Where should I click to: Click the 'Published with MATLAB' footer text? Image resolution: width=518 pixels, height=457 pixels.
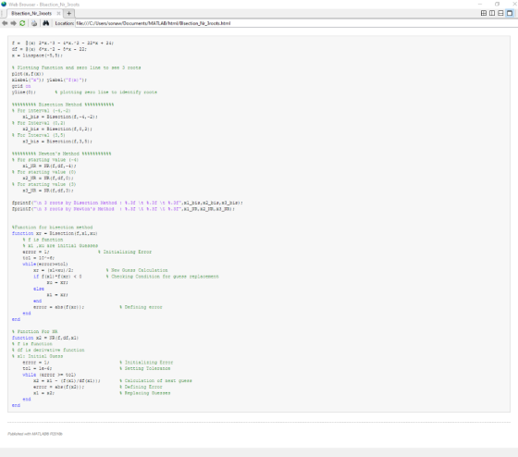pyautogui.click(x=35, y=434)
